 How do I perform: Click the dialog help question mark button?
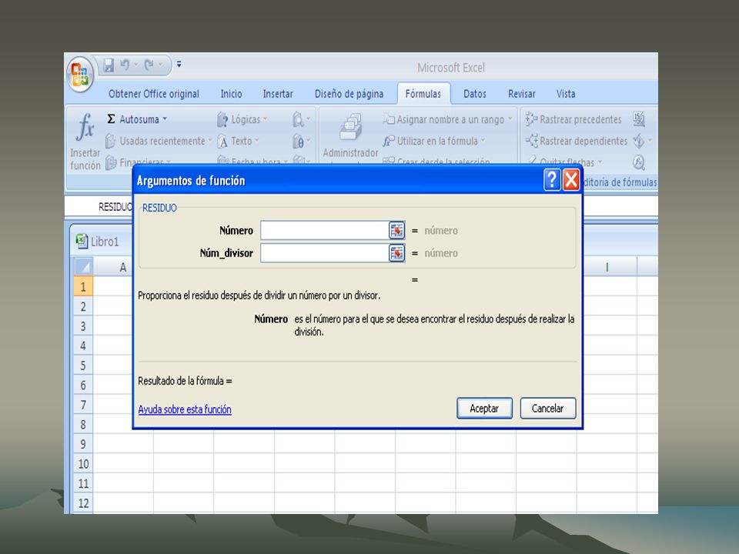[x=552, y=180]
